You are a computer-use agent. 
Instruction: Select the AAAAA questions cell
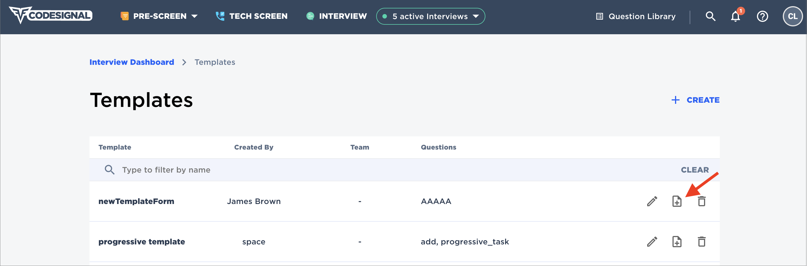(x=436, y=201)
